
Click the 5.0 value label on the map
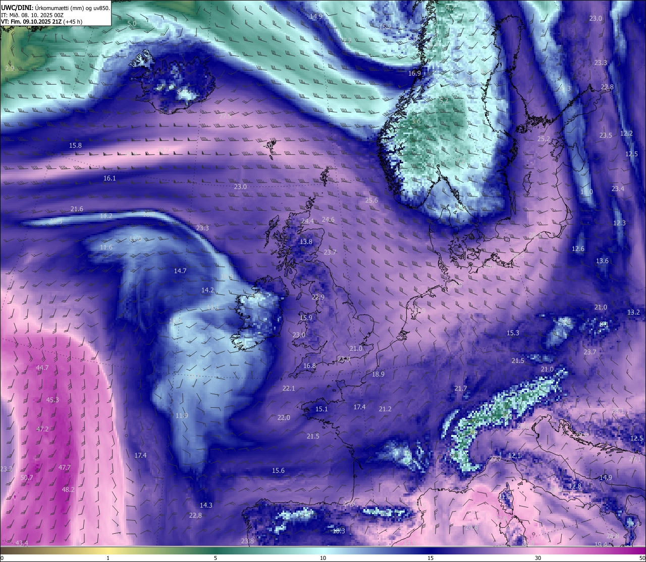click(132, 23)
